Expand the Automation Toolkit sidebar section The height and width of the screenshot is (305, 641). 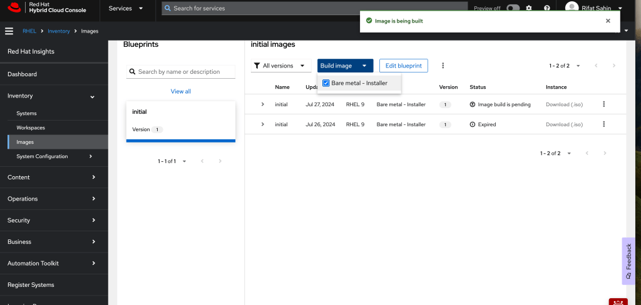tap(54, 263)
